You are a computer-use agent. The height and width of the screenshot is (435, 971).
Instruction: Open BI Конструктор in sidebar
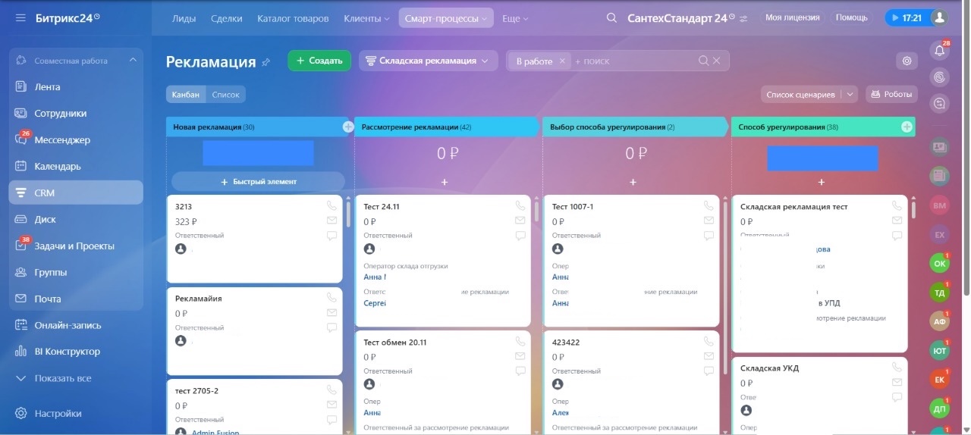click(x=76, y=352)
